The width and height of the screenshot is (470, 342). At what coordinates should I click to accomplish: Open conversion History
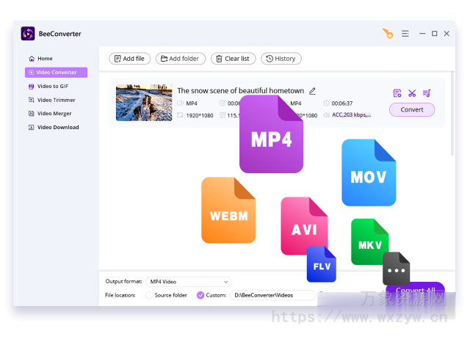pos(281,59)
